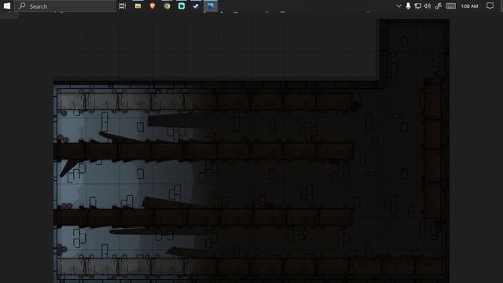
Task: Click the Show Desktop sliver at taskbar edge
Action: point(501,6)
